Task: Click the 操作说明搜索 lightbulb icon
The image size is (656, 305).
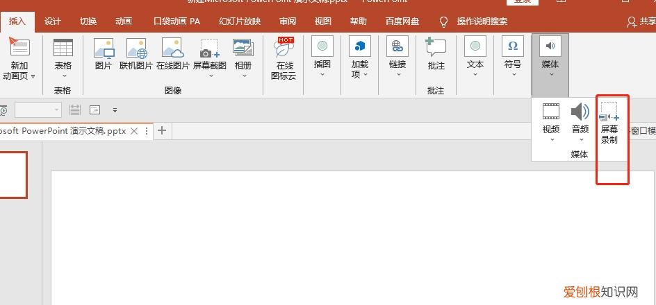Action: (x=444, y=21)
